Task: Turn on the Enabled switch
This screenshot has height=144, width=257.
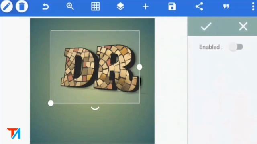Action: coord(236,47)
